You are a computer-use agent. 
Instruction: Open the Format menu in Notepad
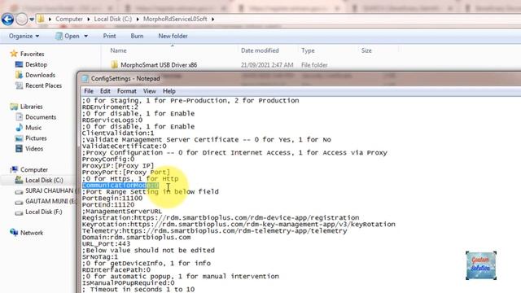pos(127,91)
